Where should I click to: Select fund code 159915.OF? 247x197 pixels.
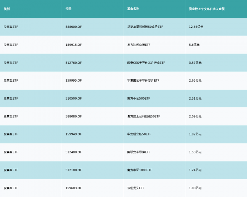pos(73,45)
